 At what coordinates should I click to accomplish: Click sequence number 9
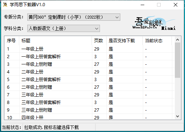8,110
